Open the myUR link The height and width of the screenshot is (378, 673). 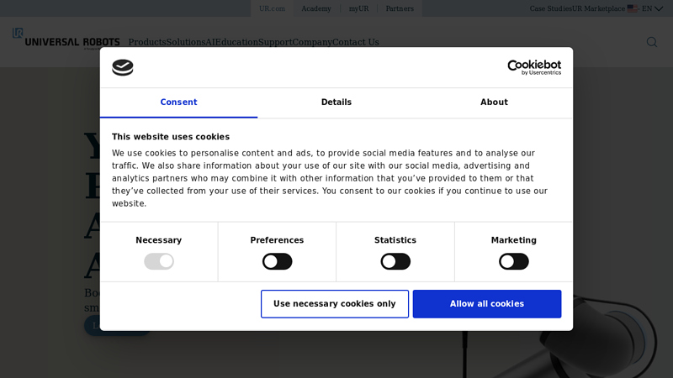(x=359, y=8)
